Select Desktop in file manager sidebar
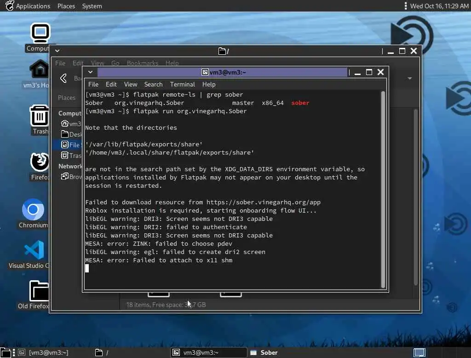This screenshot has height=358, width=471. click(71, 134)
